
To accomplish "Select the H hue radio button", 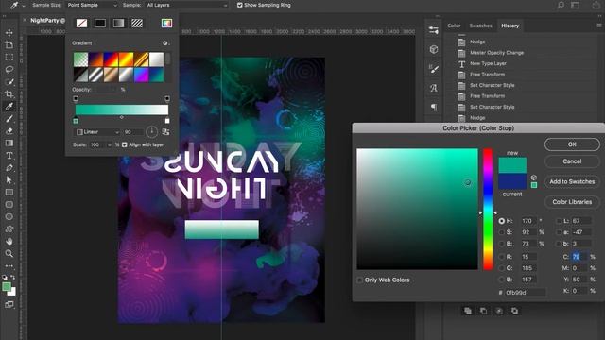I will pos(501,221).
